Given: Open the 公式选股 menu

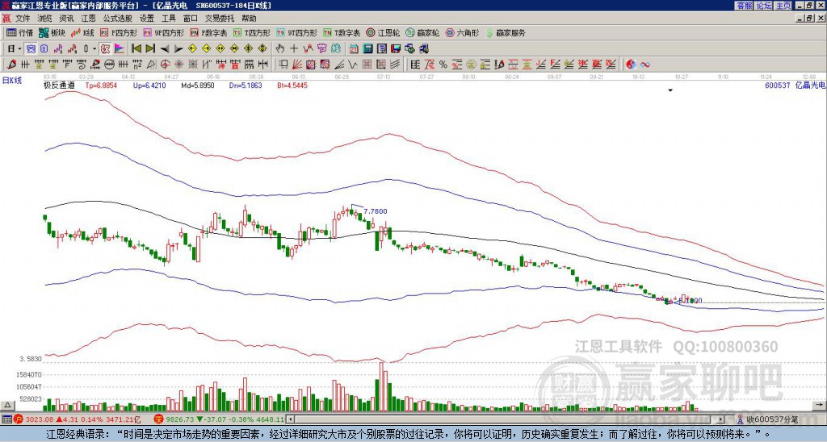Looking at the screenshot, I should click(x=116, y=18).
